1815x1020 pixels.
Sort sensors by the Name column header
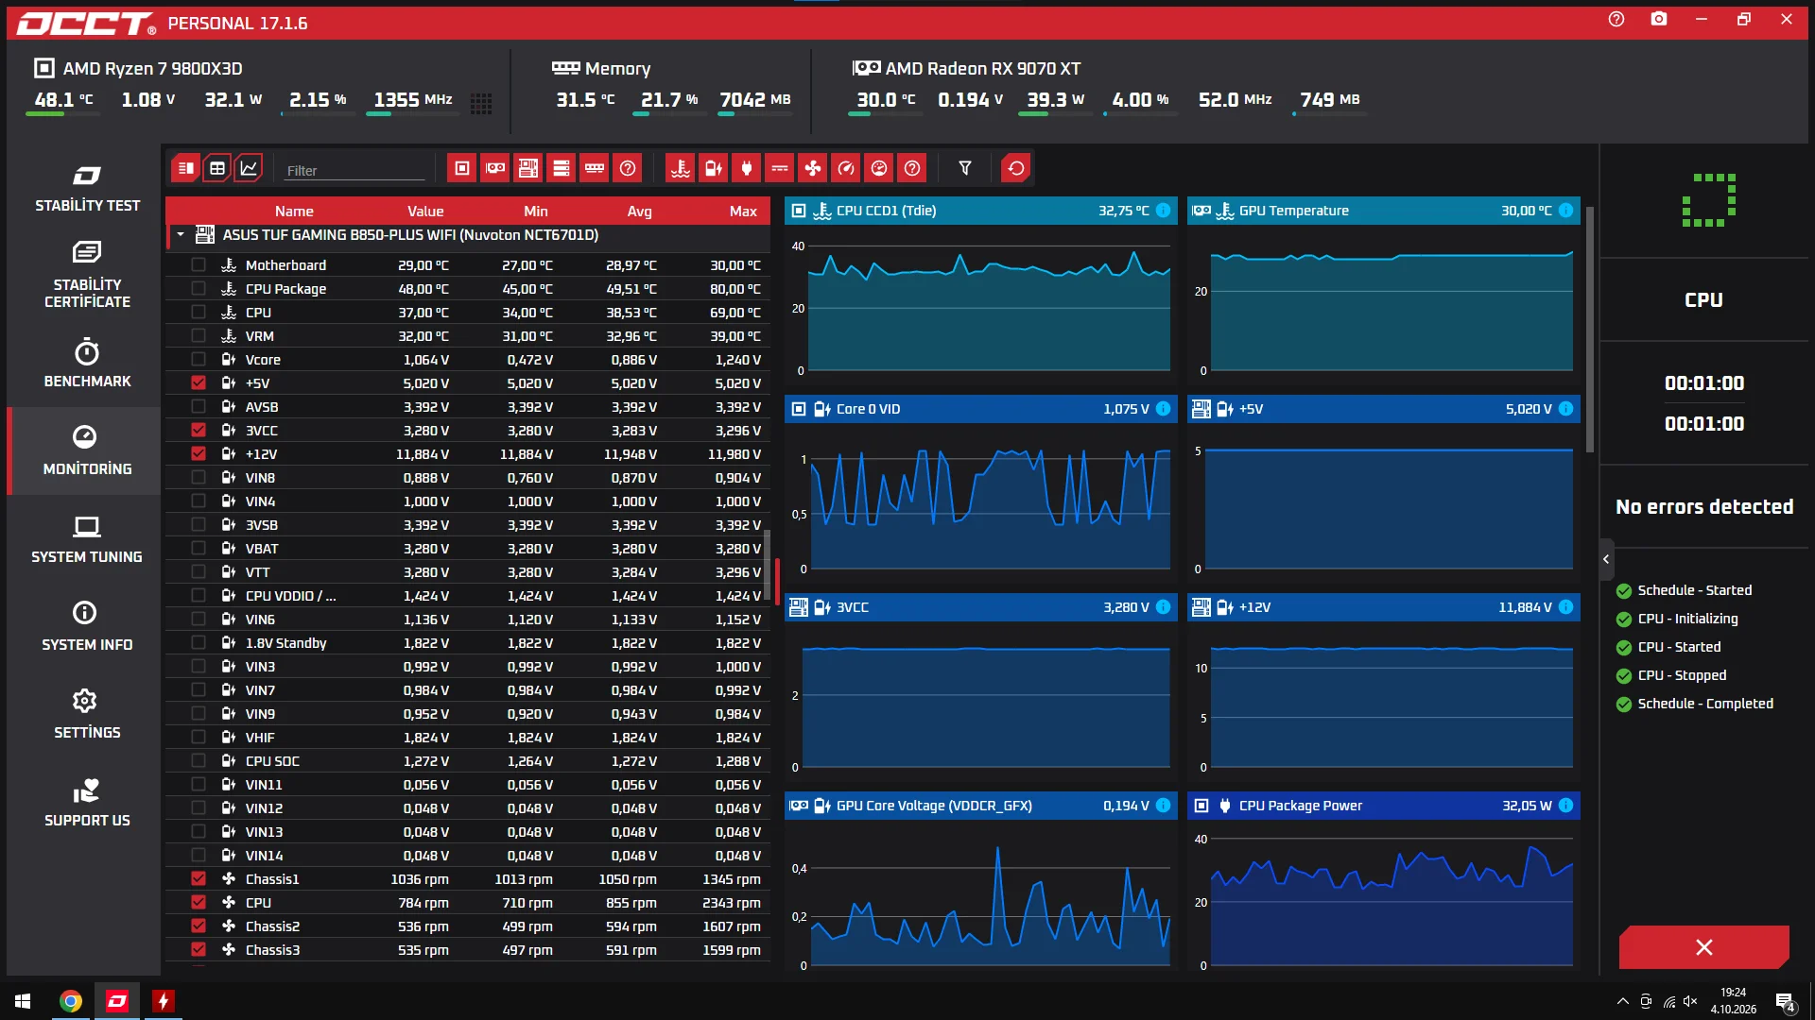click(294, 212)
